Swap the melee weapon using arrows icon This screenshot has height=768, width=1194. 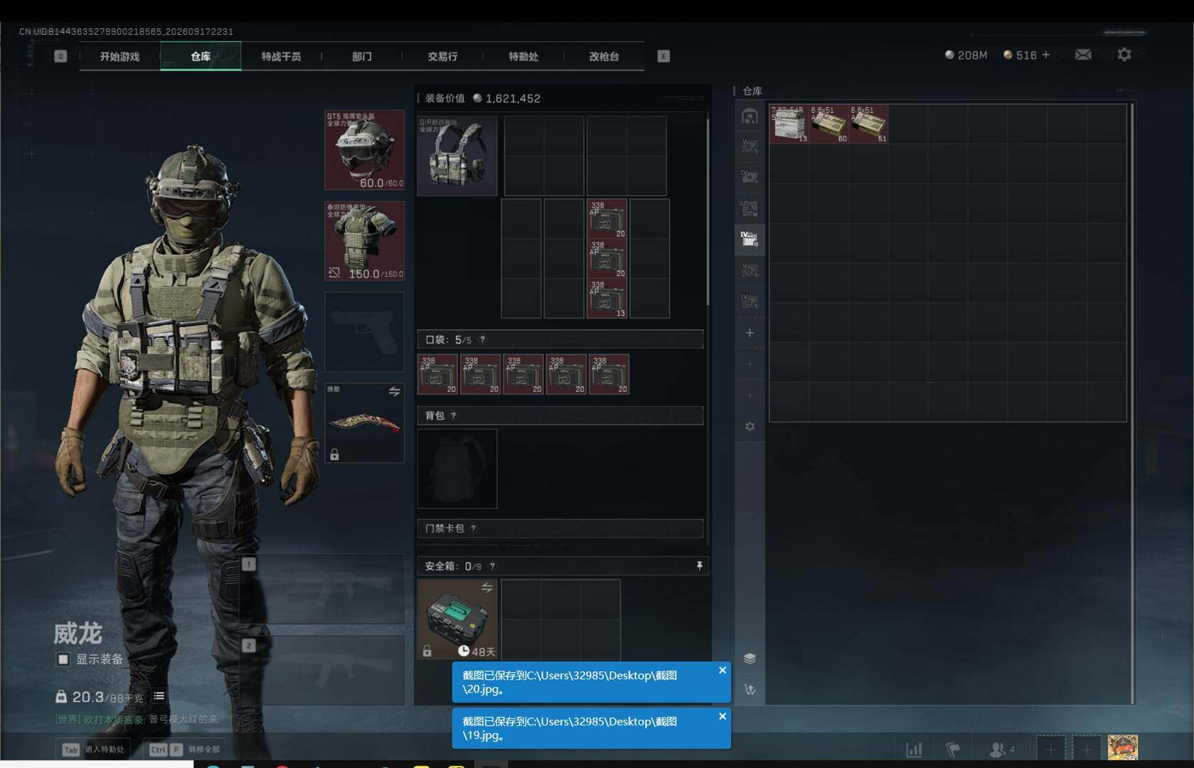[x=394, y=391]
